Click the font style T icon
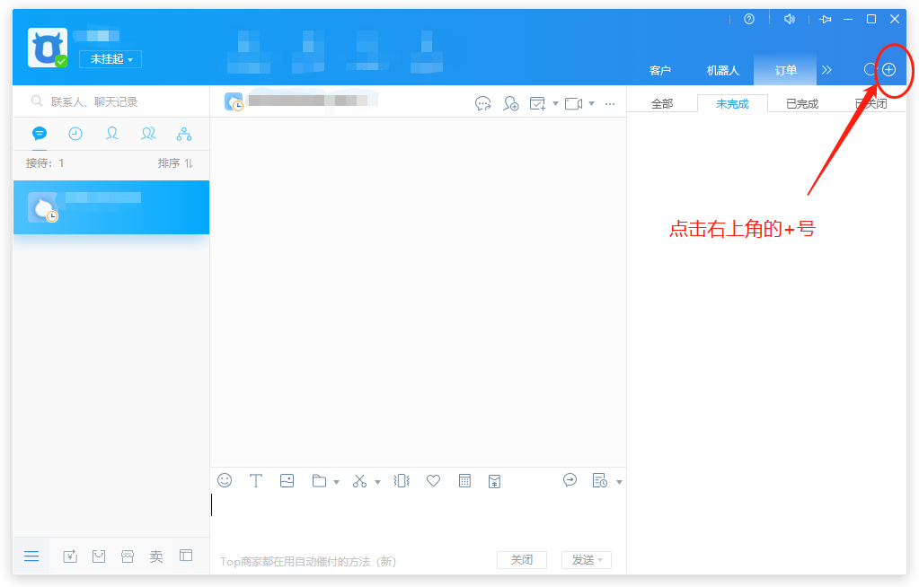 point(255,480)
